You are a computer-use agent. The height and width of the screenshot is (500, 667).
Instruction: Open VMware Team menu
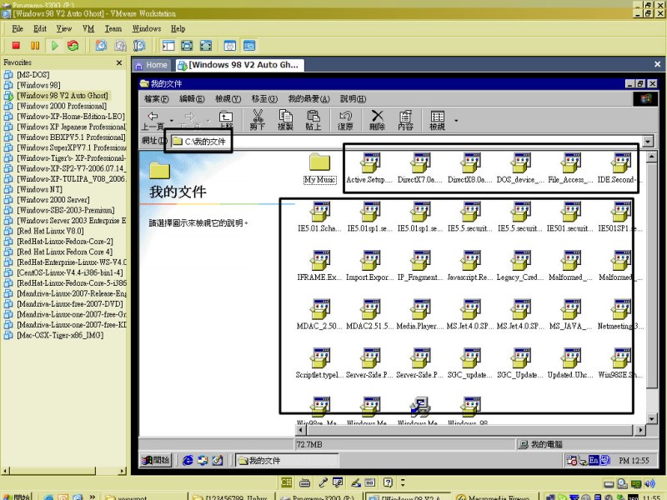pos(113,29)
